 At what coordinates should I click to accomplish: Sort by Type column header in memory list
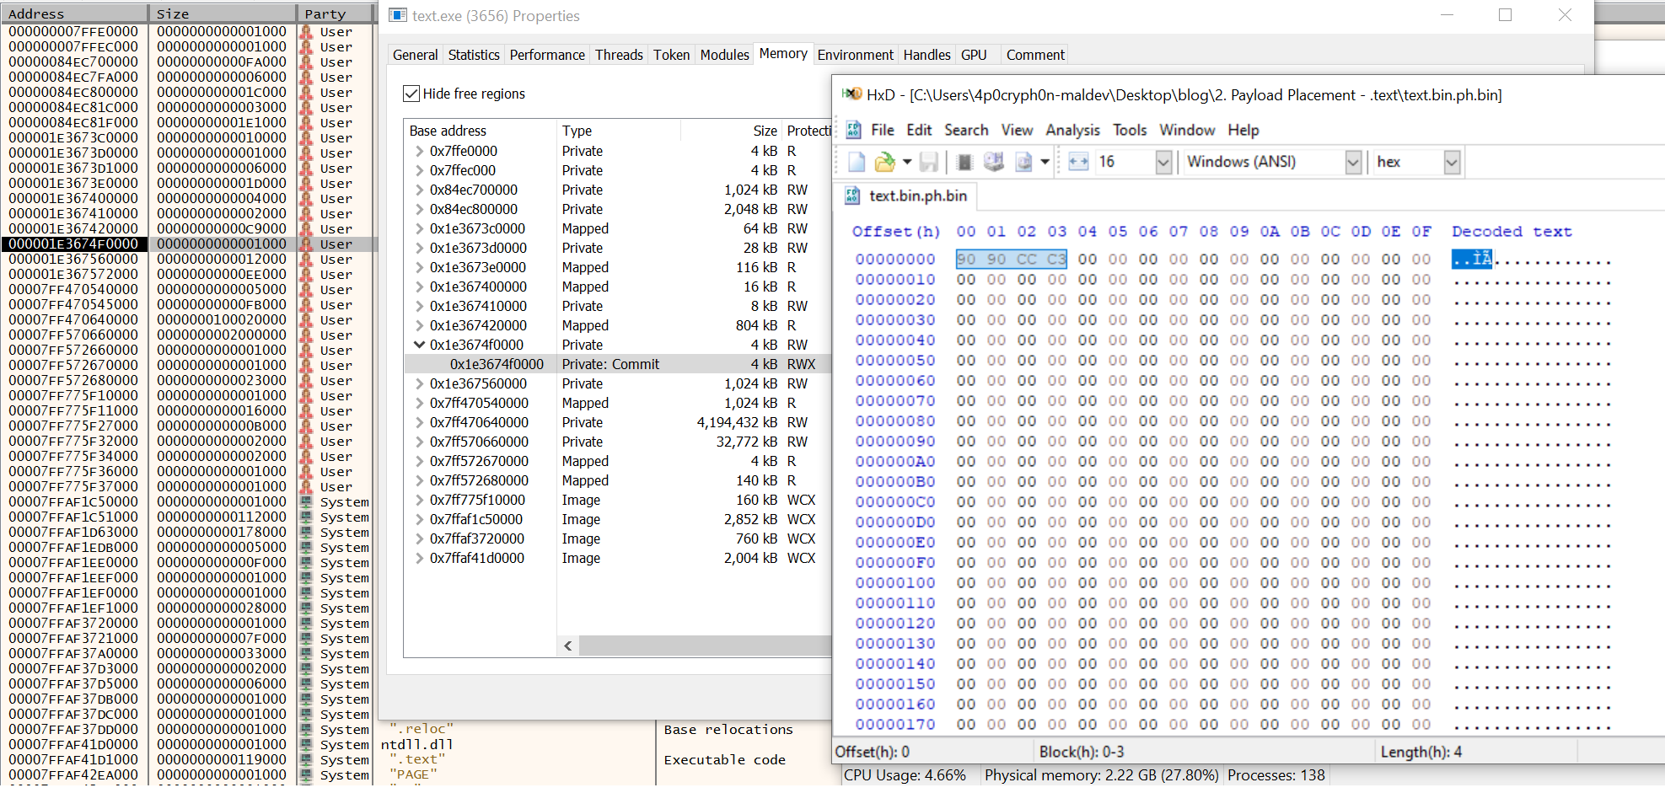(x=619, y=131)
